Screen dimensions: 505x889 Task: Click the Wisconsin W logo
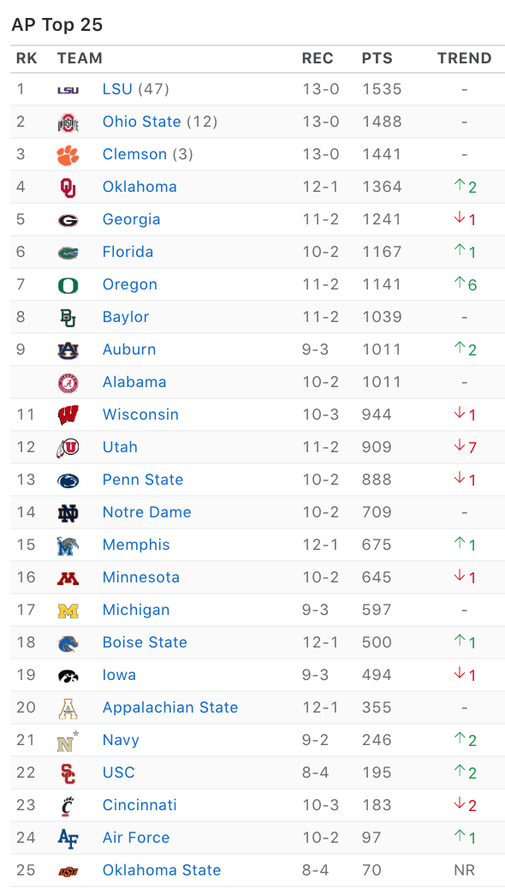pyautogui.click(x=68, y=415)
